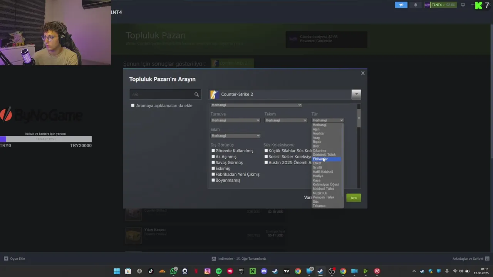Open the Windows Start menu

click(x=117, y=271)
